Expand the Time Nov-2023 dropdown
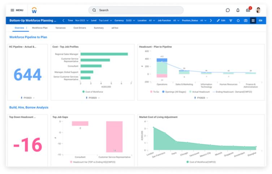 pyautogui.click(x=82, y=21)
